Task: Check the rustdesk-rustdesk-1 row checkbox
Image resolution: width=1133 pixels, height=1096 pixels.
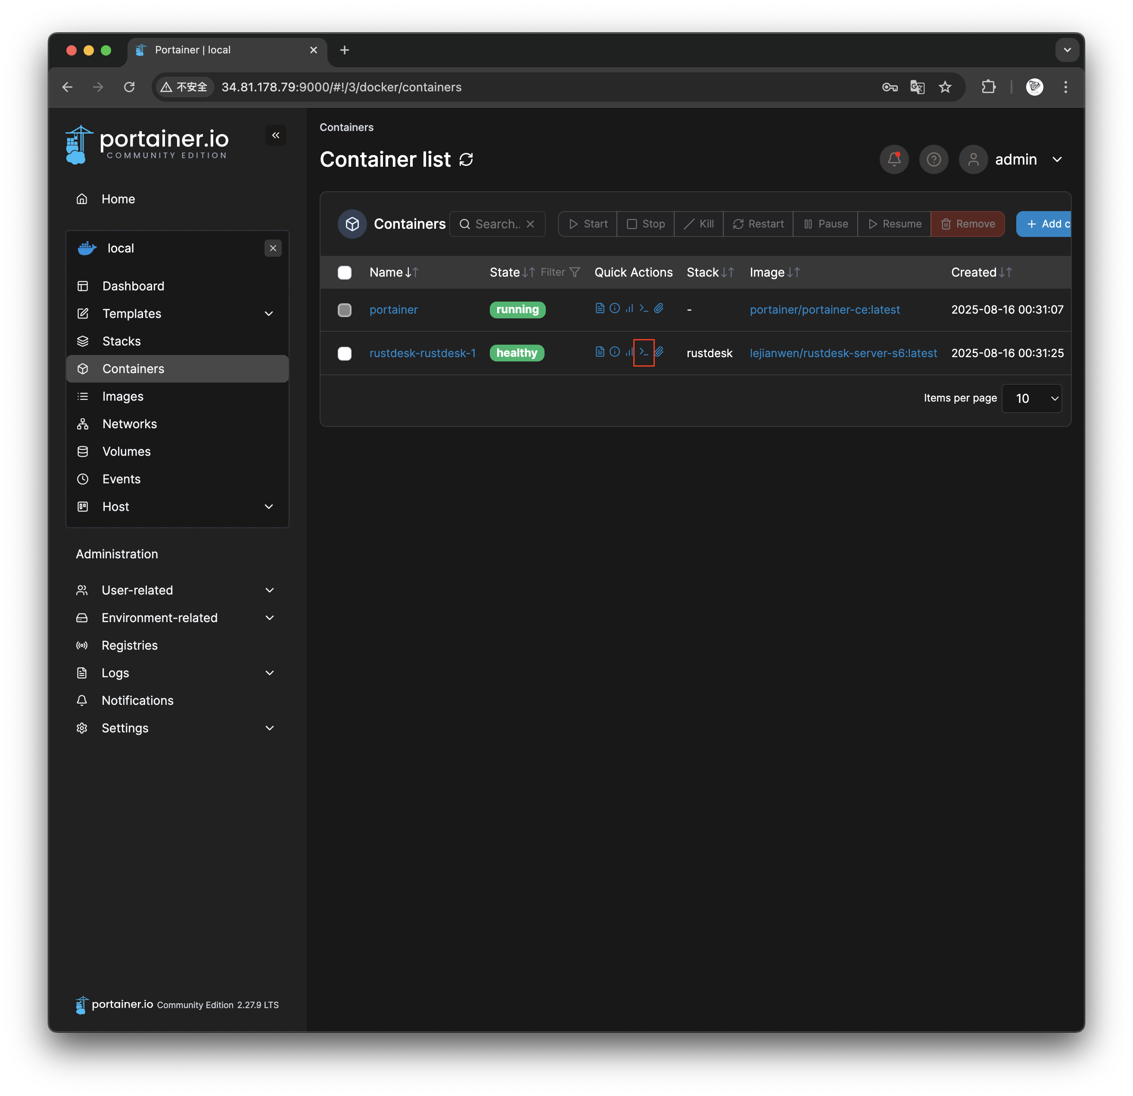Action: (x=345, y=353)
